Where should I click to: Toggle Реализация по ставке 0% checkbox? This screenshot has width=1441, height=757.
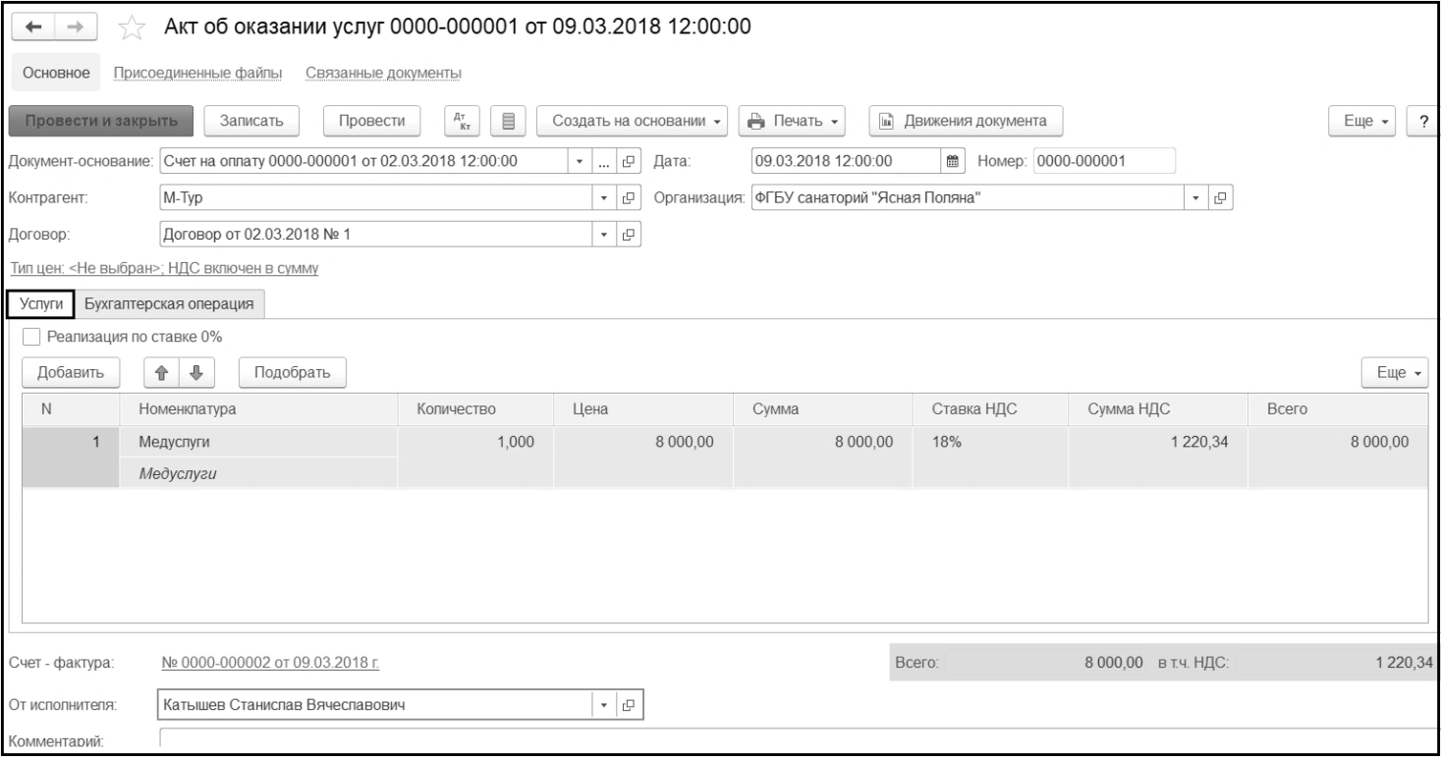(33, 337)
